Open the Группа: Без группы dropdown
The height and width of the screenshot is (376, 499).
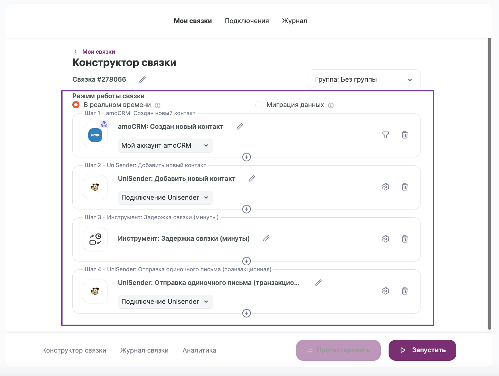pos(364,79)
